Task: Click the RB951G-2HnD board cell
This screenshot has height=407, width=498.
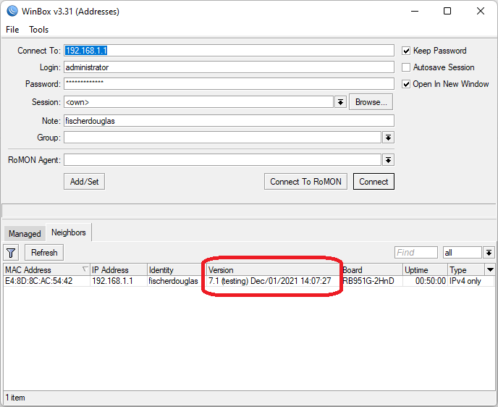Action: tap(372, 281)
